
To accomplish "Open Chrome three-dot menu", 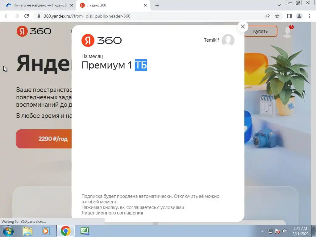I will [309, 16].
